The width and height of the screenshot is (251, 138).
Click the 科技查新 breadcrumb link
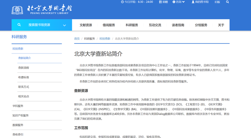(x=105, y=39)
